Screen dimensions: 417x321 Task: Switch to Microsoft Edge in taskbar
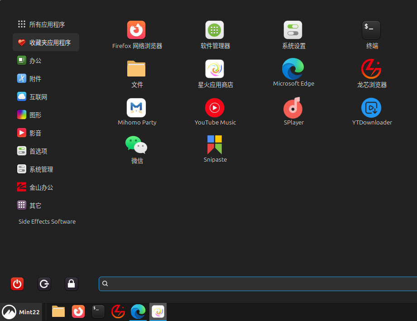[138, 311]
